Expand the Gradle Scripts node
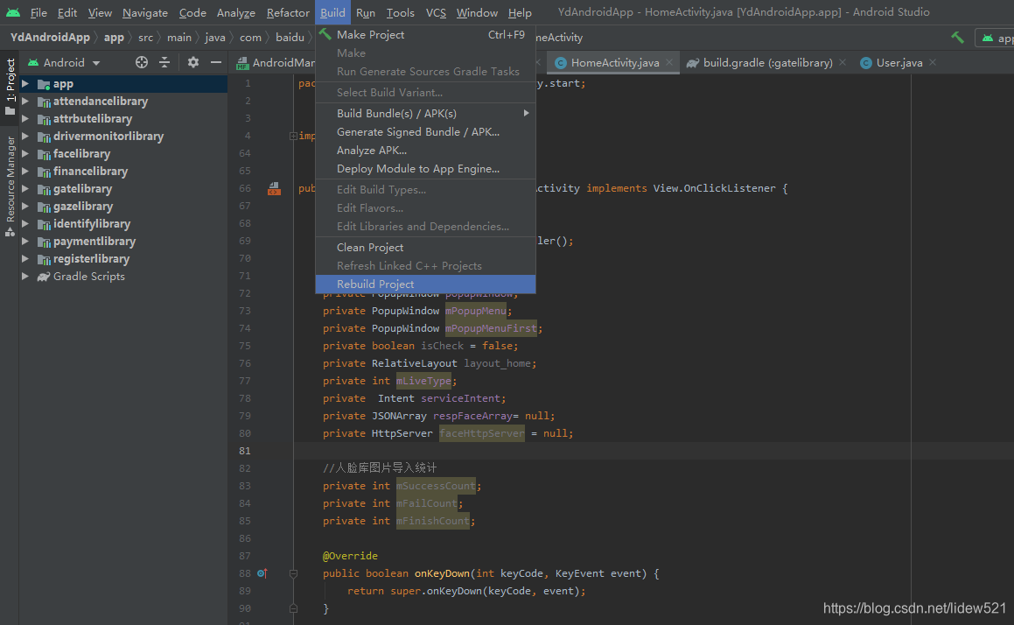This screenshot has width=1014, height=625. [x=25, y=276]
